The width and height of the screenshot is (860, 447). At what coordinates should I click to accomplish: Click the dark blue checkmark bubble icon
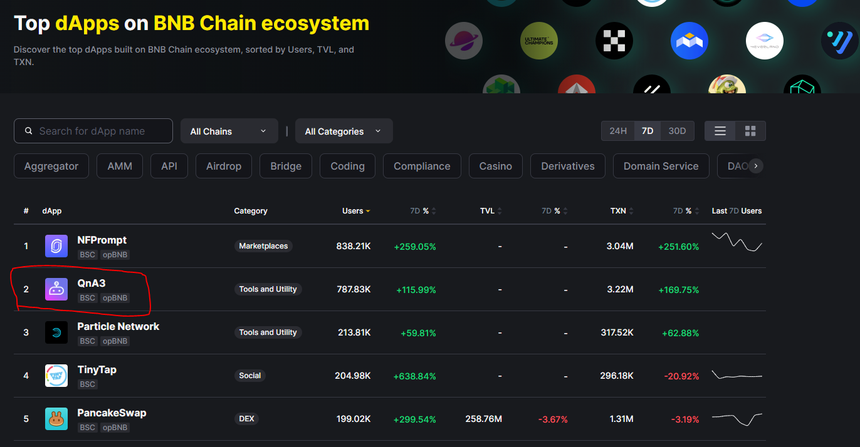coord(840,41)
